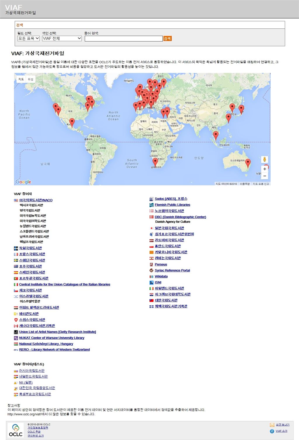Zoom in on the map
The width and height of the screenshot is (299, 440).
[265, 169]
